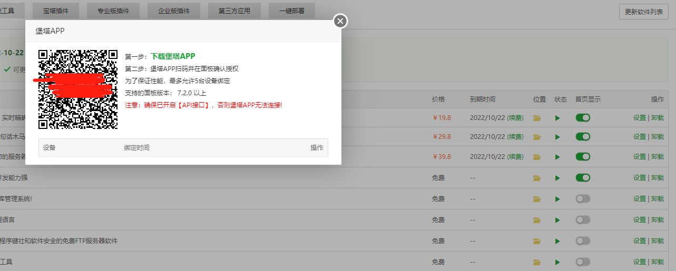Open 设置 in the 语言 row

(640, 220)
